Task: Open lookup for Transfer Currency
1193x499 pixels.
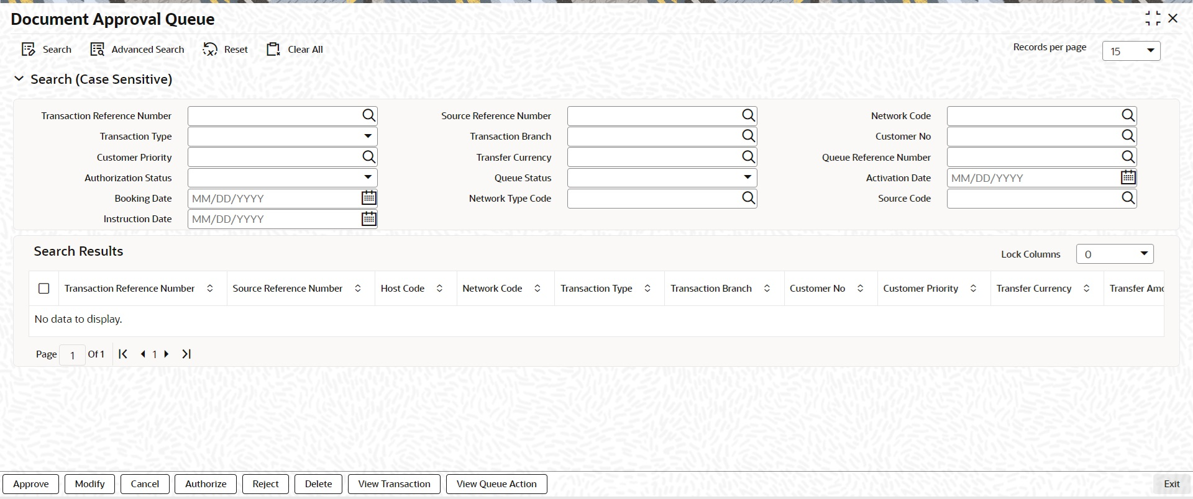Action: pyautogui.click(x=749, y=157)
